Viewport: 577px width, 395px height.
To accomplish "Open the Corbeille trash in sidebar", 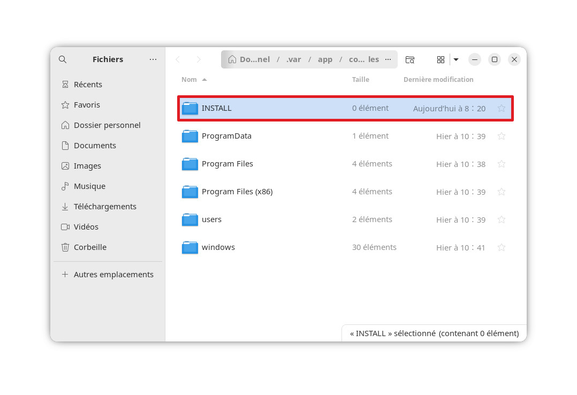I will [x=90, y=247].
